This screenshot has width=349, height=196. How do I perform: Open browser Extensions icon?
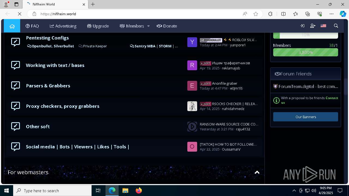tap(270, 14)
